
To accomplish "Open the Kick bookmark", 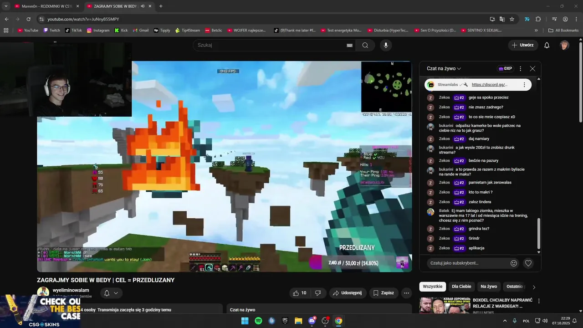I will (121, 31).
